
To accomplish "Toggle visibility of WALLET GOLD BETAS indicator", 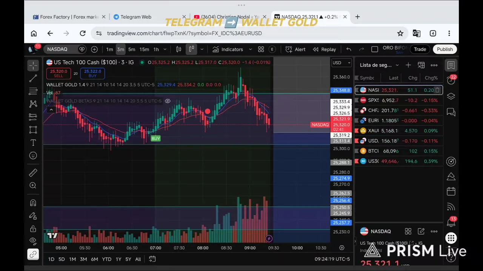I will 168,101.
